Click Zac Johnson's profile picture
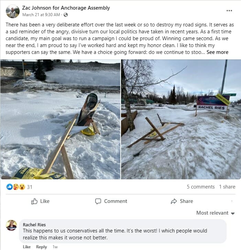Screen dimensions: 241x250 pos(13,11)
